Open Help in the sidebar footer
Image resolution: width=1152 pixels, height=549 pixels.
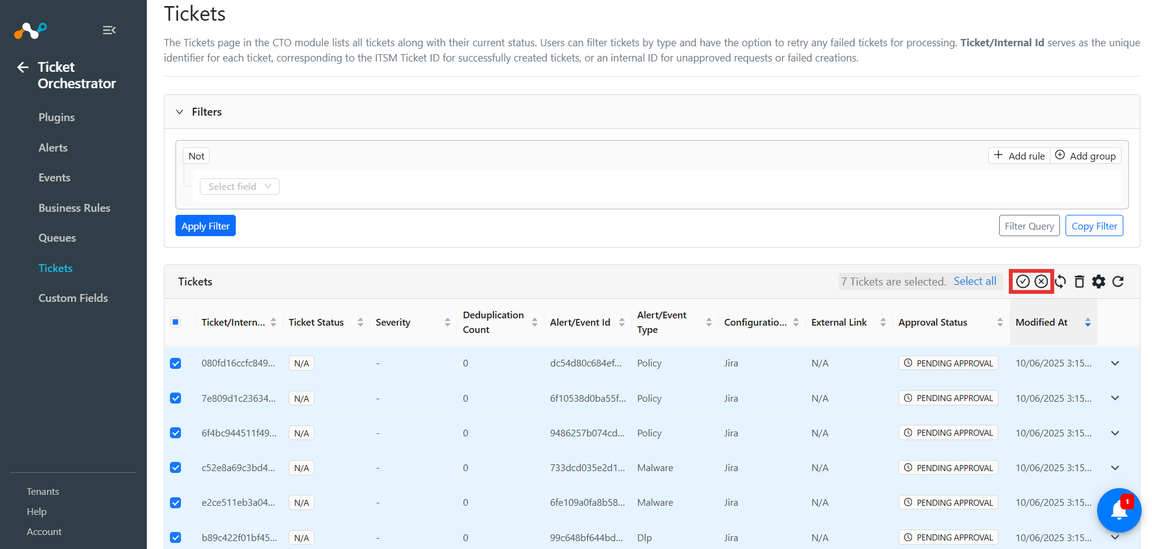(x=37, y=512)
